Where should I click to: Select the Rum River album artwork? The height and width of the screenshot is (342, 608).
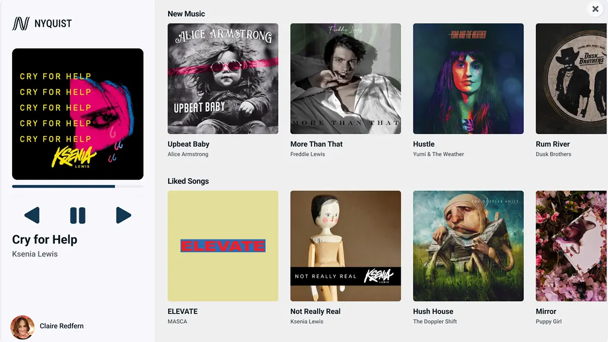coord(572,79)
